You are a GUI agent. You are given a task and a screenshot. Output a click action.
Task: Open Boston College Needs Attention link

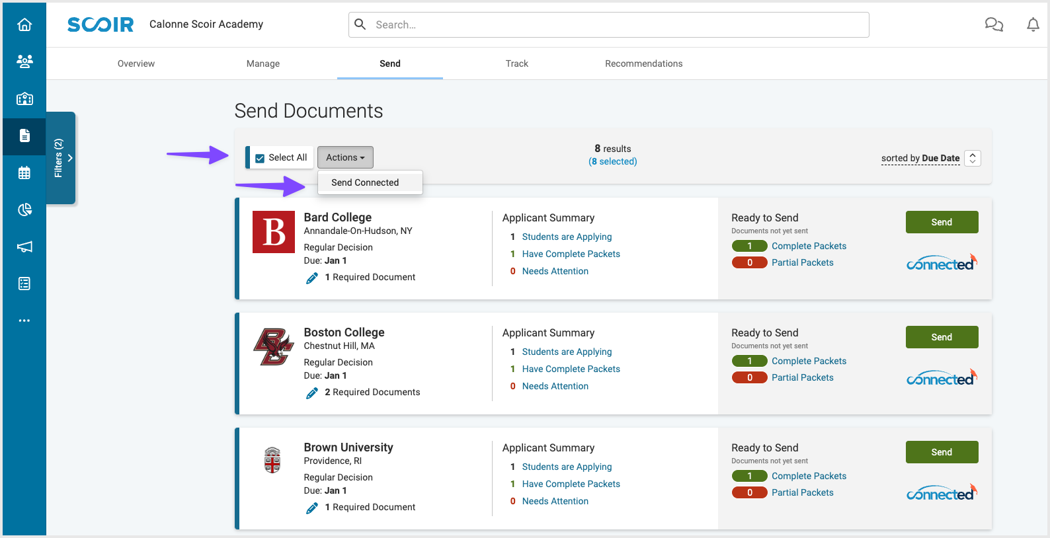point(555,386)
